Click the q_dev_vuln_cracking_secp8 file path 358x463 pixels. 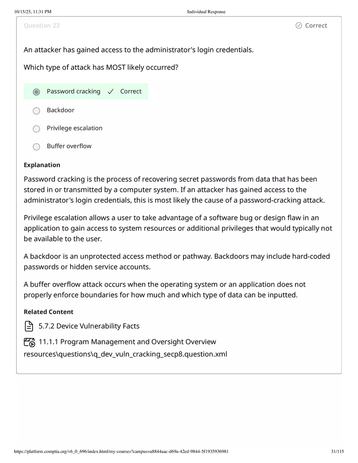tap(126, 354)
